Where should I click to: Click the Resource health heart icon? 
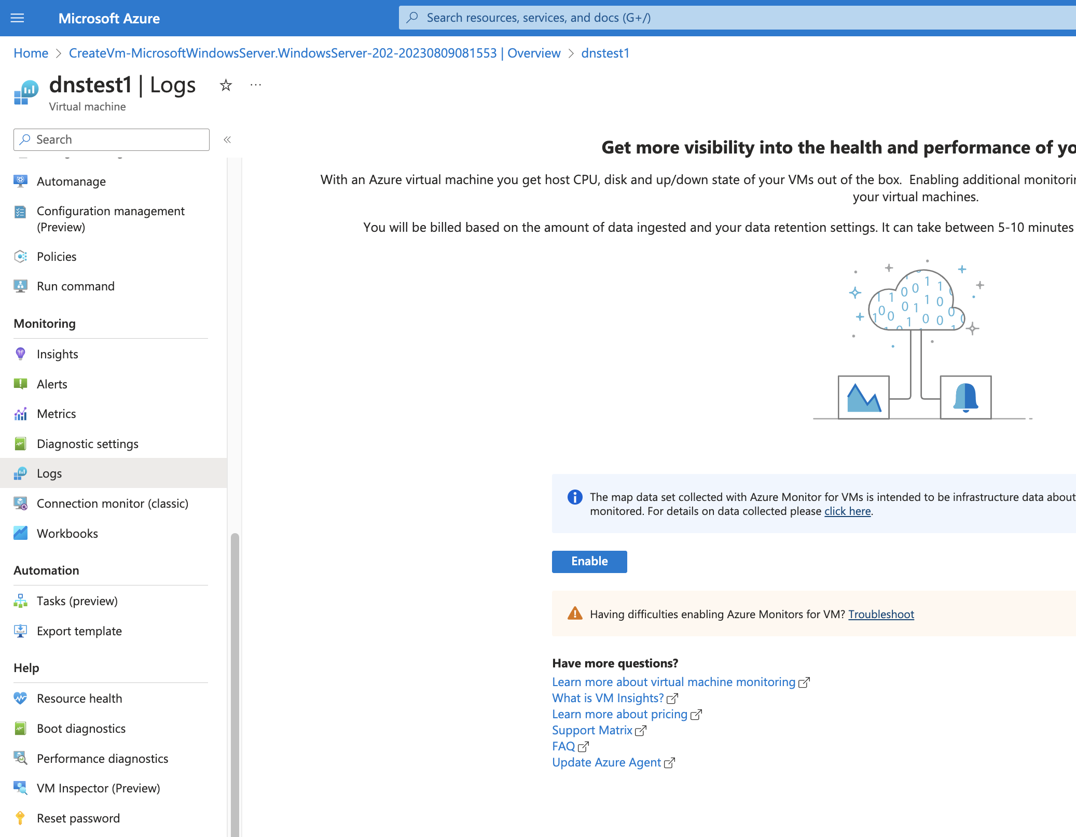click(20, 698)
